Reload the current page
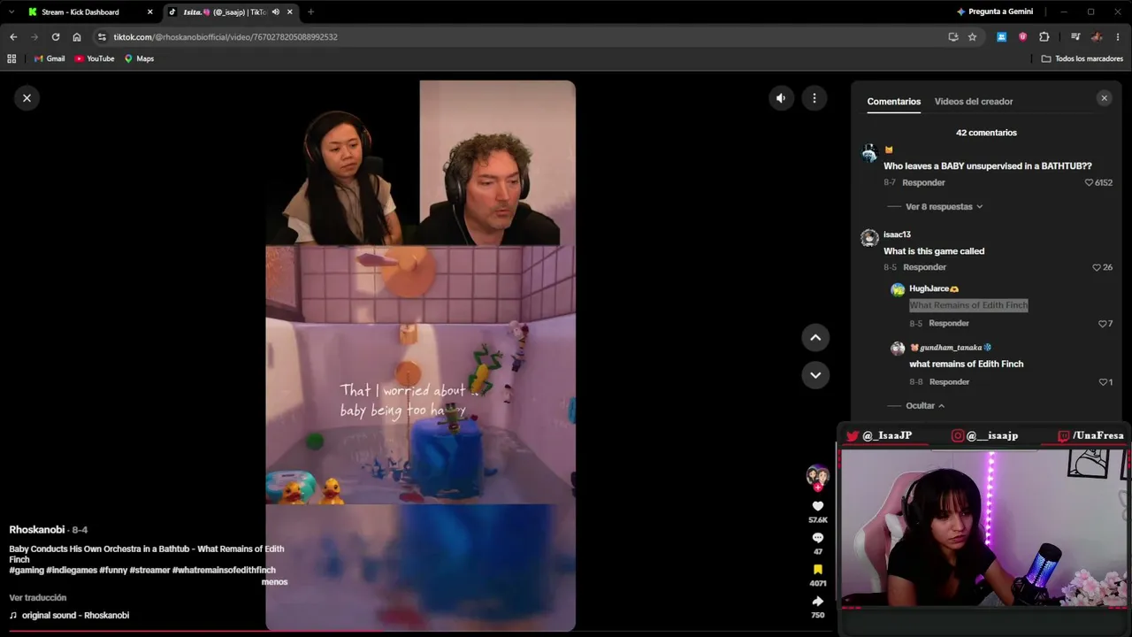Screen dimensions: 1132x637 pos(56,37)
